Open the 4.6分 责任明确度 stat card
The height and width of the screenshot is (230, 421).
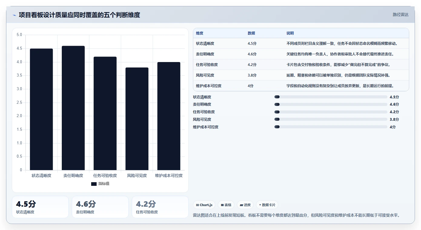click(x=100, y=207)
